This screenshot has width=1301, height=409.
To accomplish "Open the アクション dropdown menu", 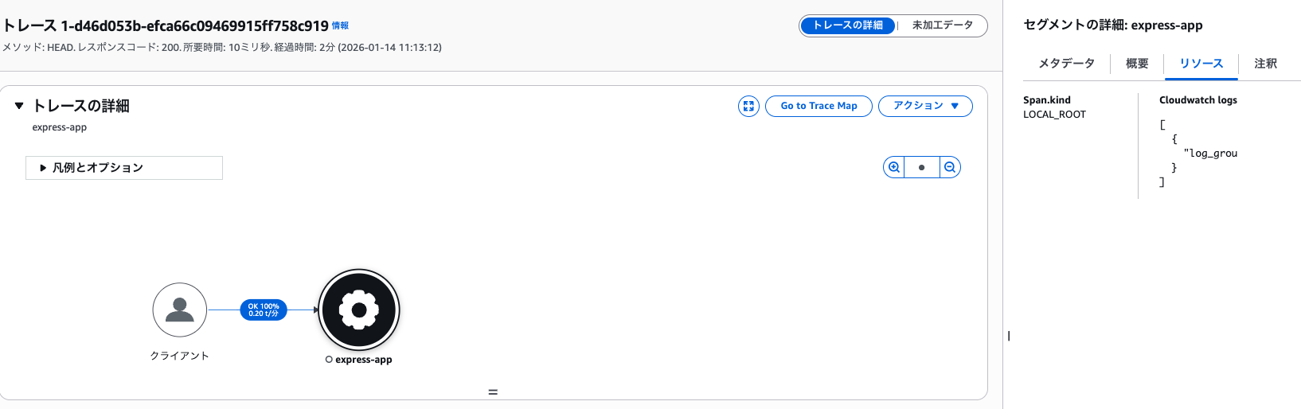I will click(x=925, y=106).
